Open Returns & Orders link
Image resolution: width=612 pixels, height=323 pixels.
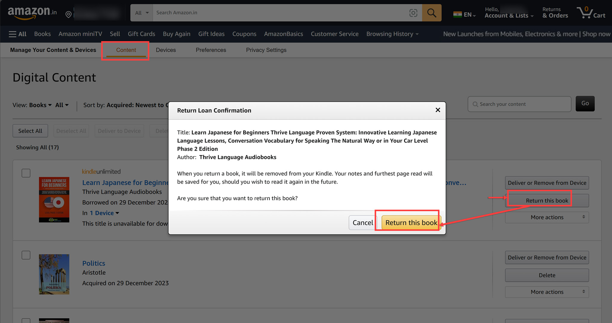[x=555, y=13]
